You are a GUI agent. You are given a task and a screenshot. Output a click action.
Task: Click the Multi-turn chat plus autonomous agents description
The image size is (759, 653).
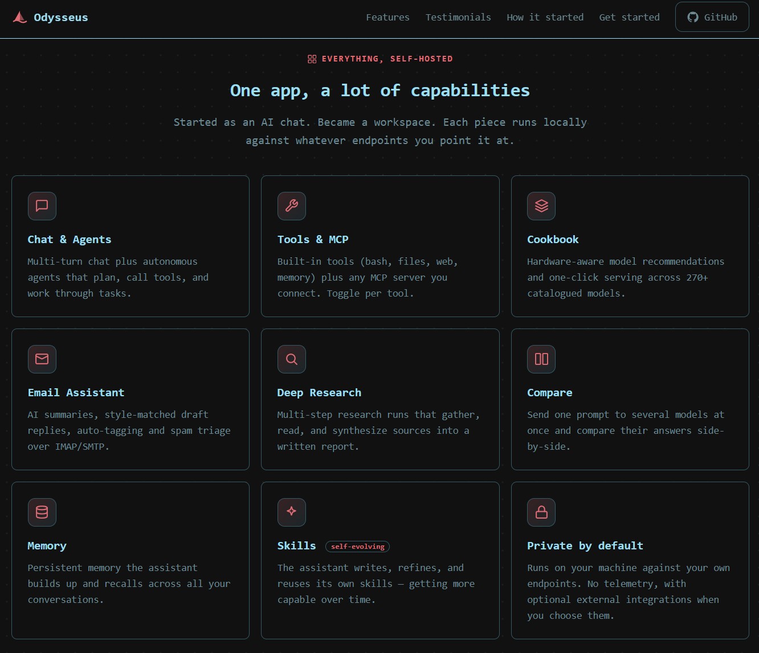click(x=118, y=277)
